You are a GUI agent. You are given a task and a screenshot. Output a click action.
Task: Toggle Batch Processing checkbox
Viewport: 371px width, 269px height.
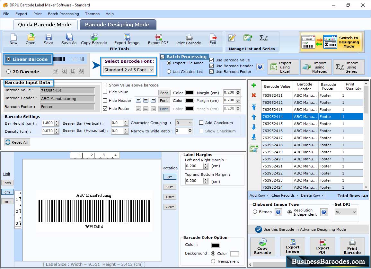[162, 57]
